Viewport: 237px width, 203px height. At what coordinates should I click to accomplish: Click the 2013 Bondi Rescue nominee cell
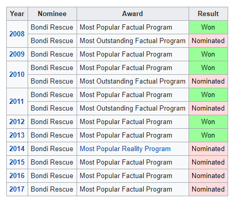(x=52, y=135)
